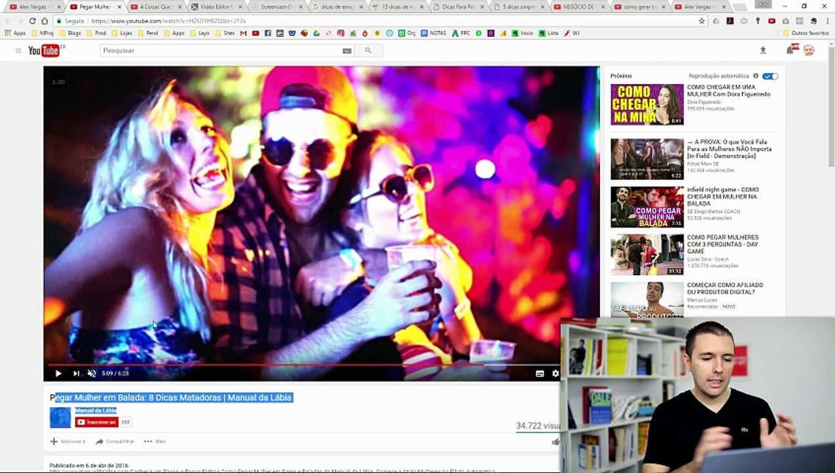
Task: Open the YouTube upload arrow icon
Action: point(763,50)
